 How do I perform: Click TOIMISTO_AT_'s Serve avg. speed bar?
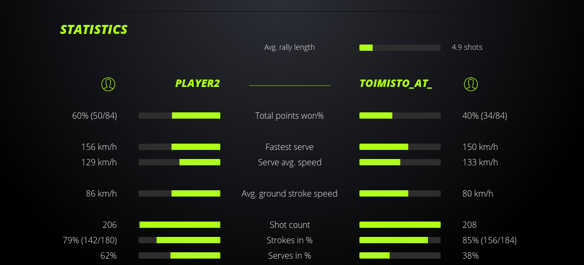[400, 162]
